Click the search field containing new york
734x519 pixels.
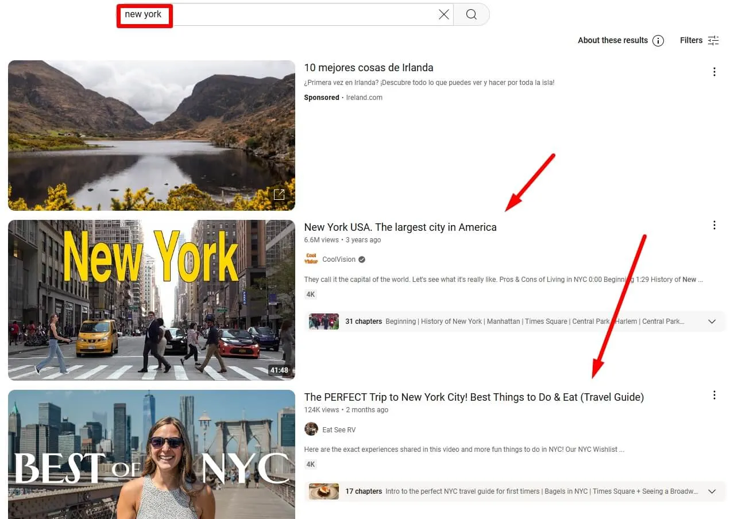287,14
